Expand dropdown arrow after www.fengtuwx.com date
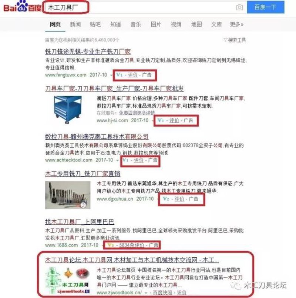 tap(111, 75)
